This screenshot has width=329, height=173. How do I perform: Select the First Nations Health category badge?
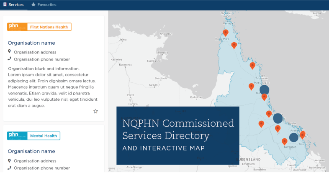39,27
